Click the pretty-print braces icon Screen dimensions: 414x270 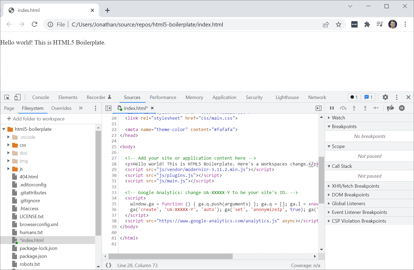(x=109, y=265)
